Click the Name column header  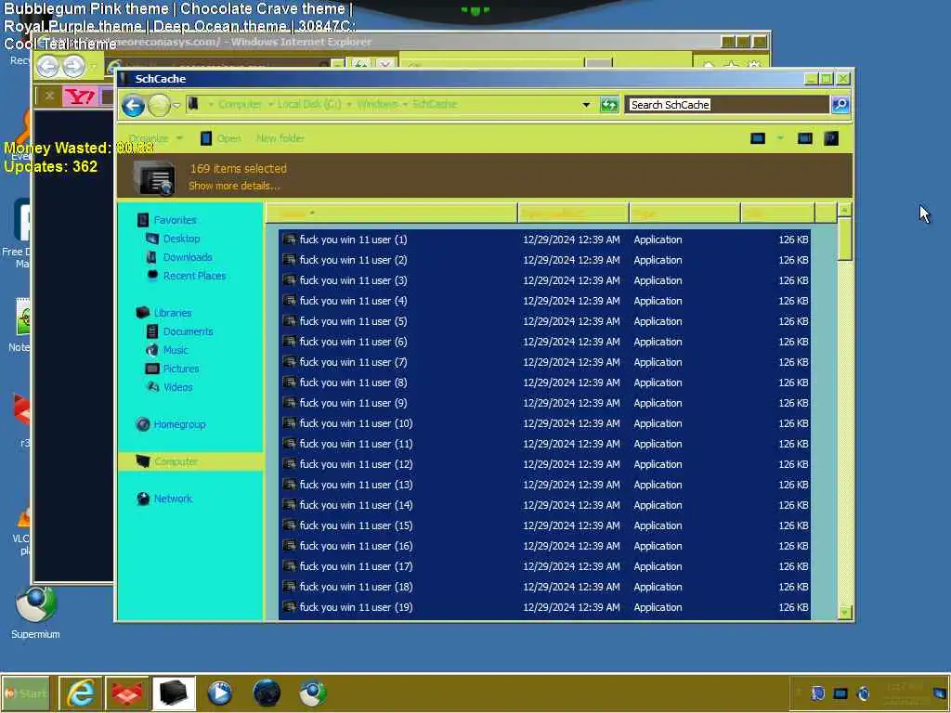pos(392,214)
